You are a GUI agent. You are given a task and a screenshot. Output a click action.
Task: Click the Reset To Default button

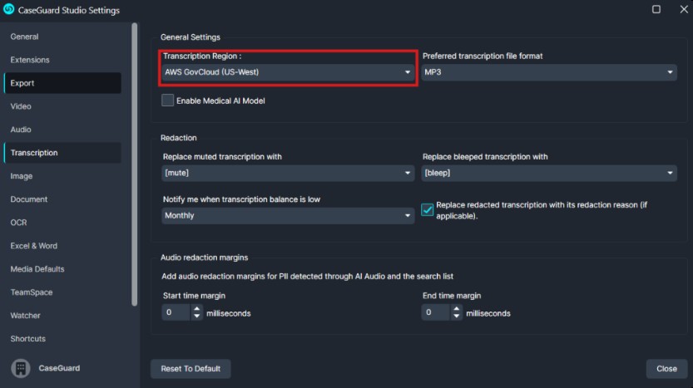point(191,369)
